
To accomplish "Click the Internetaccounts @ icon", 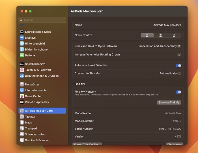I will [x=22, y=90].
